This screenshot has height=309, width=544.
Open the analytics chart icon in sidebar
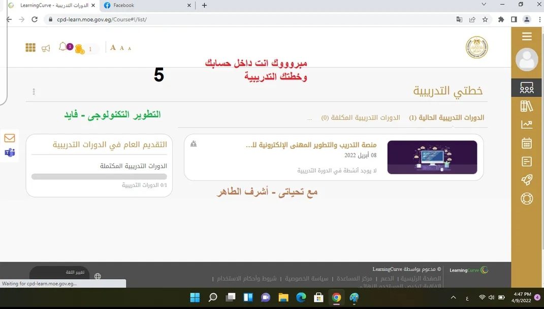point(526,124)
